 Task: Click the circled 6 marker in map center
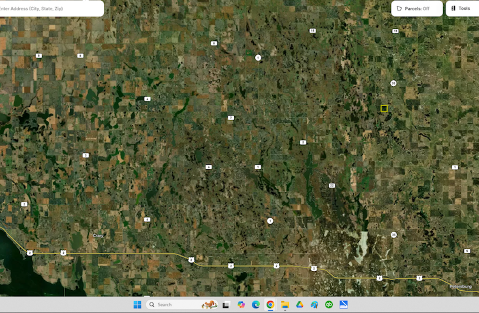[209, 166]
